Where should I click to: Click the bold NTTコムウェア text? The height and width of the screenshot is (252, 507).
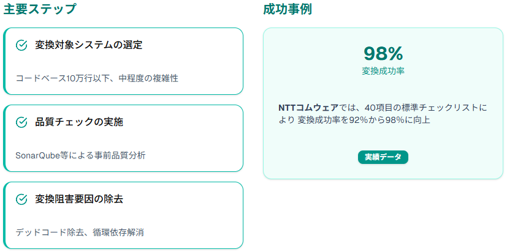tap(308, 108)
